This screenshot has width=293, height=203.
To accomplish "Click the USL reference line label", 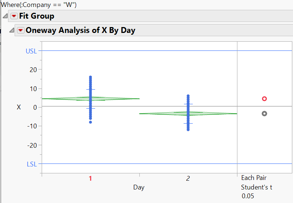I will tap(31, 51).
